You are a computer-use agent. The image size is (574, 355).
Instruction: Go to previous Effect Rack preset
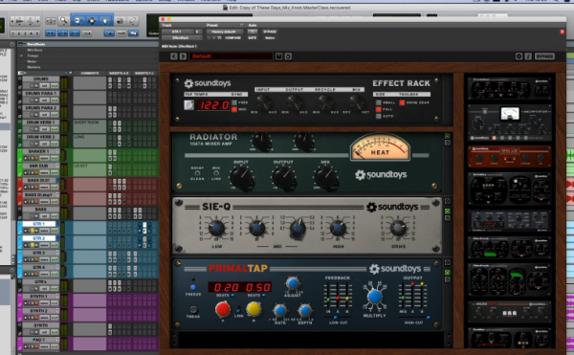174,56
